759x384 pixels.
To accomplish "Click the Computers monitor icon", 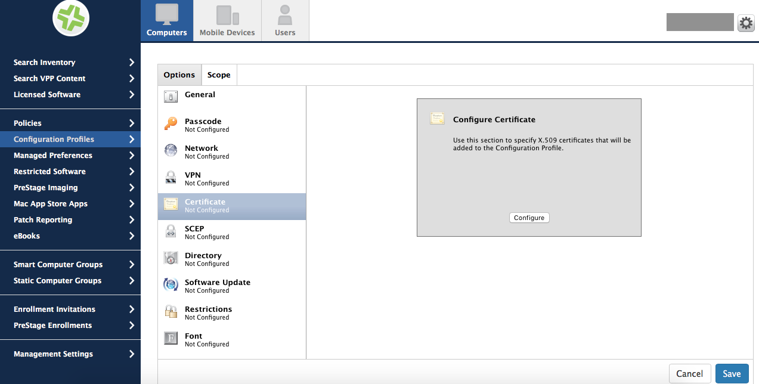I will pyautogui.click(x=167, y=14).
